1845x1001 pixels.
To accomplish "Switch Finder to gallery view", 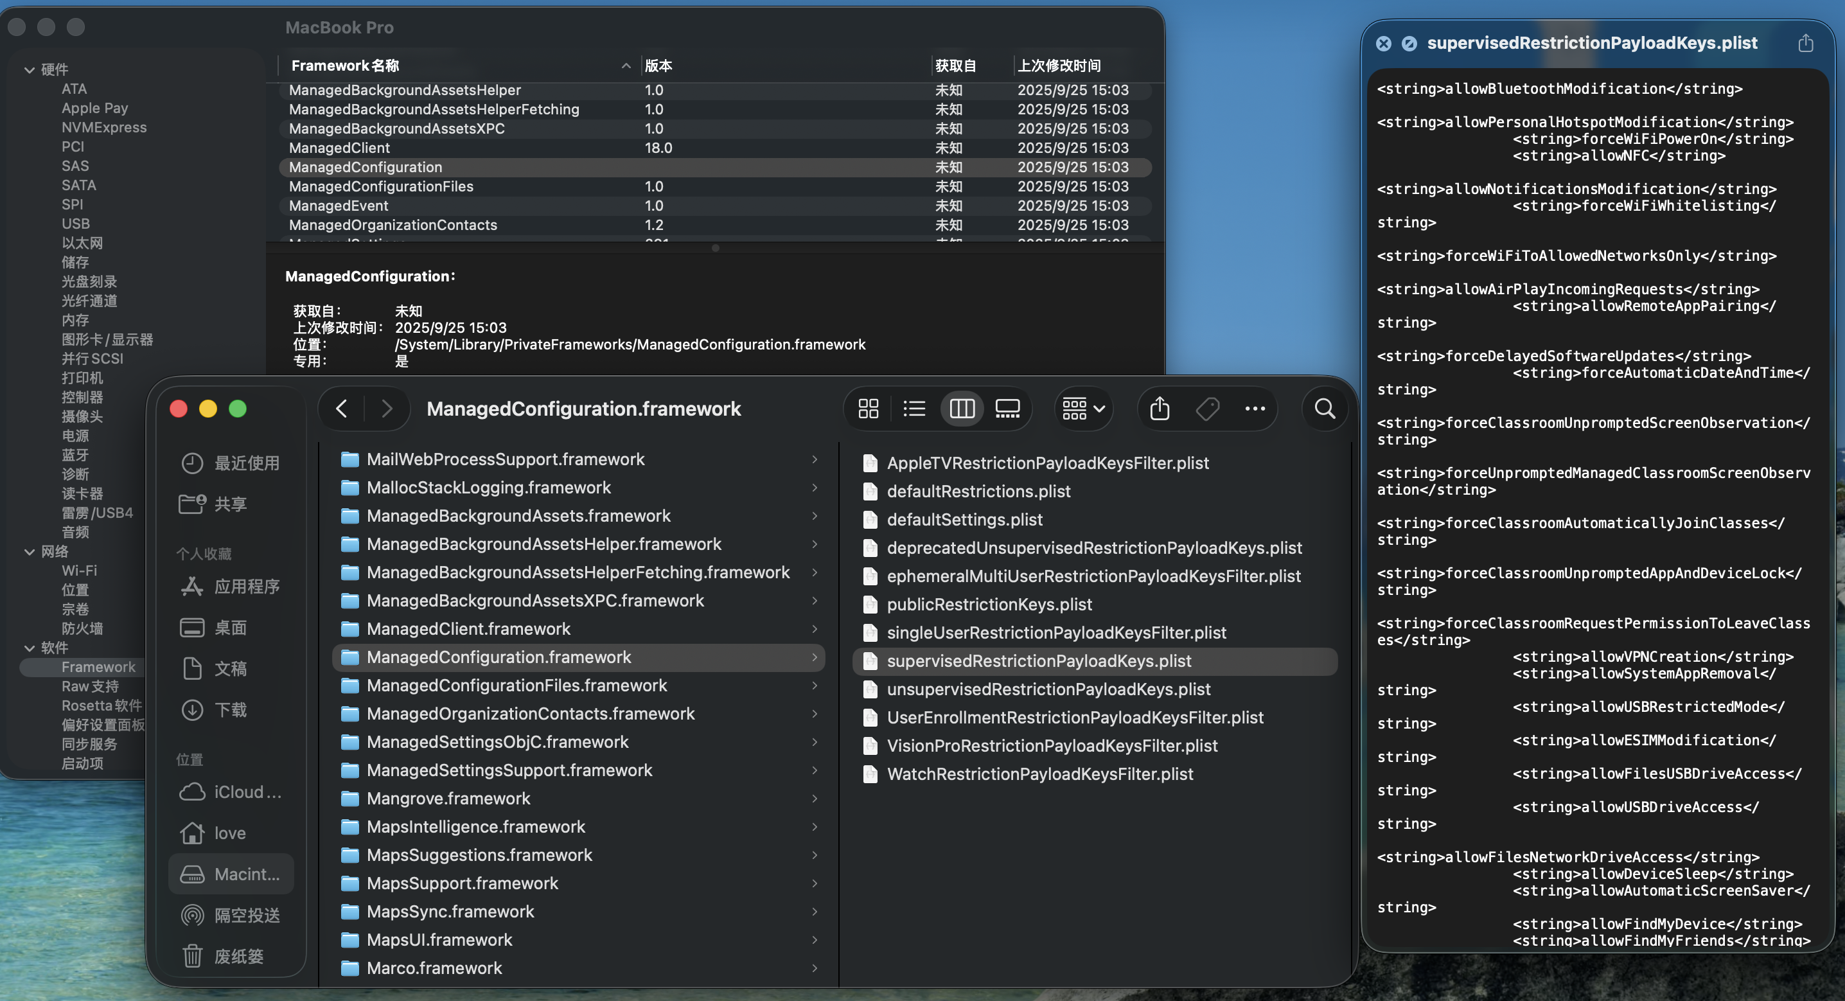I will pos(1007,409).
